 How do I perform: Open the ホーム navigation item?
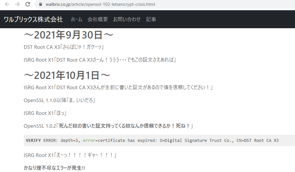tap(76, 19)
